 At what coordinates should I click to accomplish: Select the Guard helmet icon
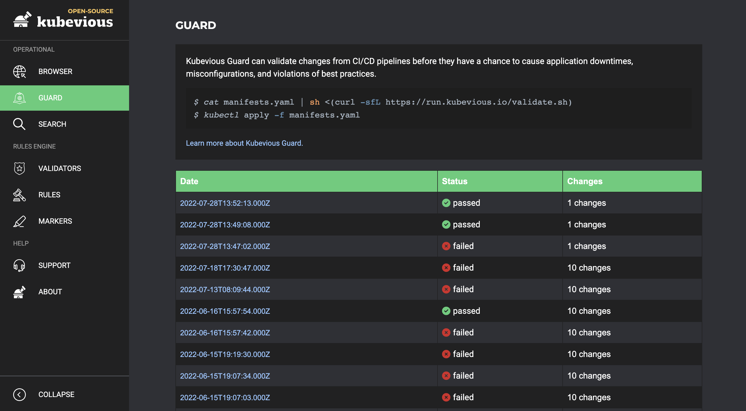click(x=19, y=98)
